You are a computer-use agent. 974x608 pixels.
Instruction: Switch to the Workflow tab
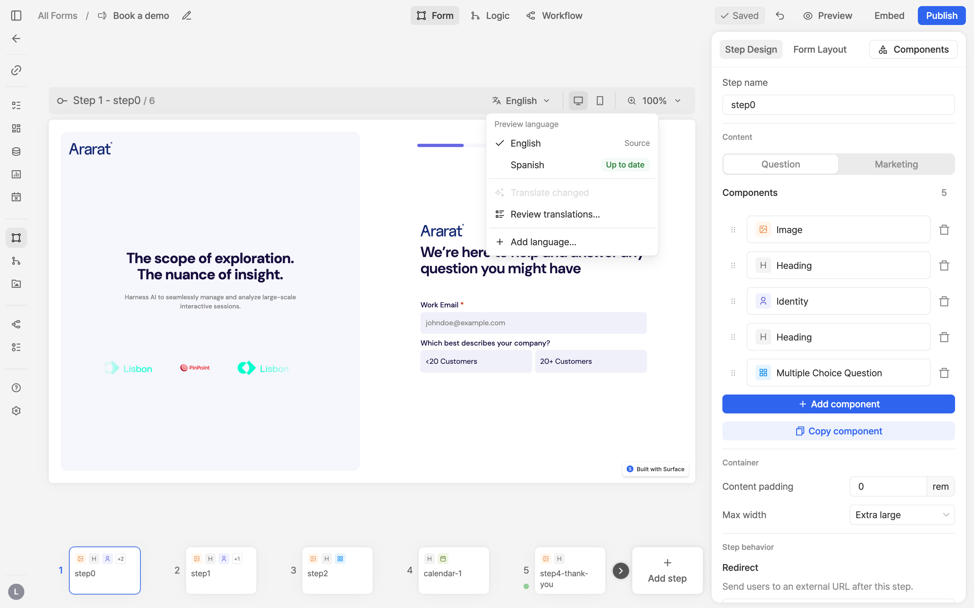(x=554, y=16)
